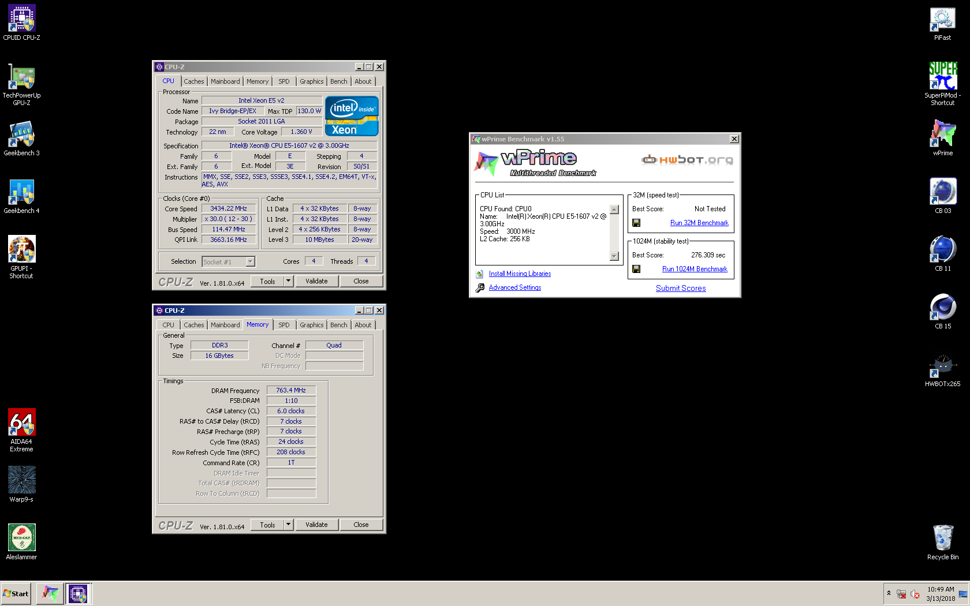Screen dimensions: 970x606
Task: Click CPU-Z taskbar button
Action: tap(78, 593)
